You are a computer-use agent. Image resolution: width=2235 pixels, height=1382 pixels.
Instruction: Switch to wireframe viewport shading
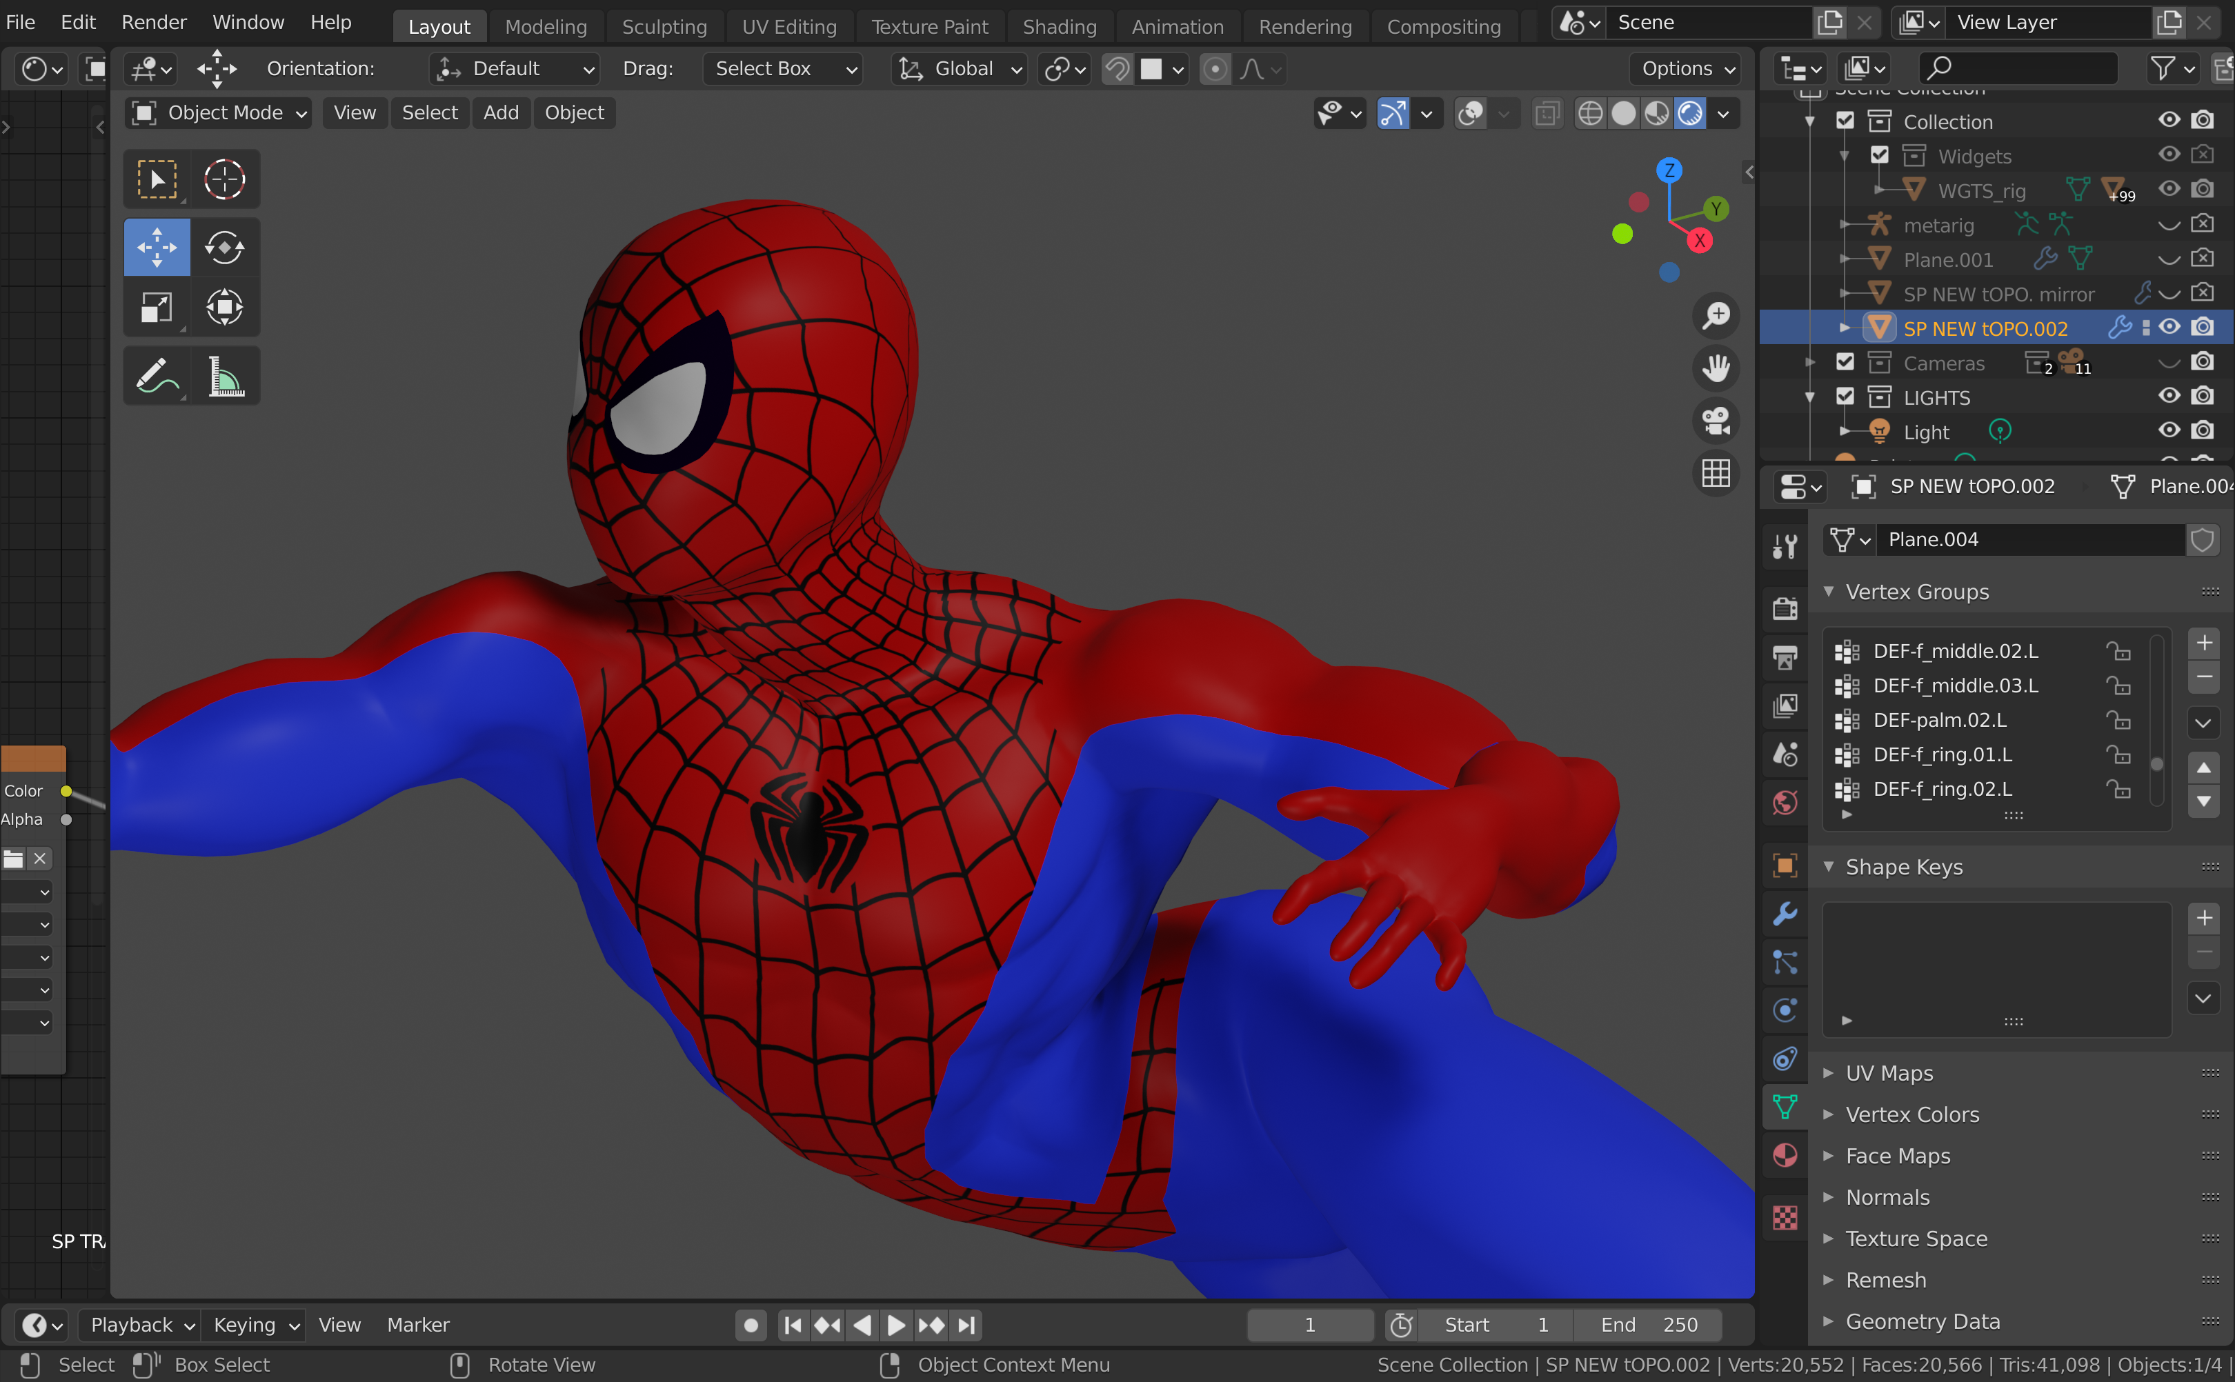[x=1589, y=113]
